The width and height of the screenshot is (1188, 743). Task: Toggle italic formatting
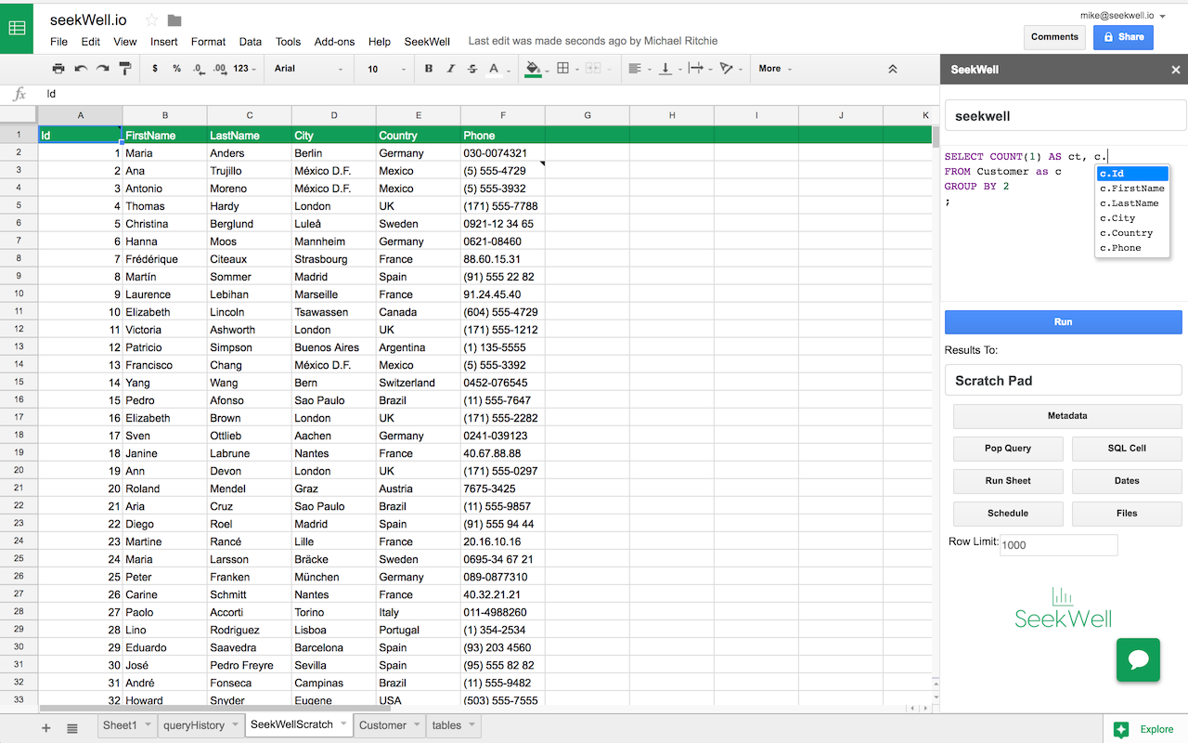(x=451, y=69)
